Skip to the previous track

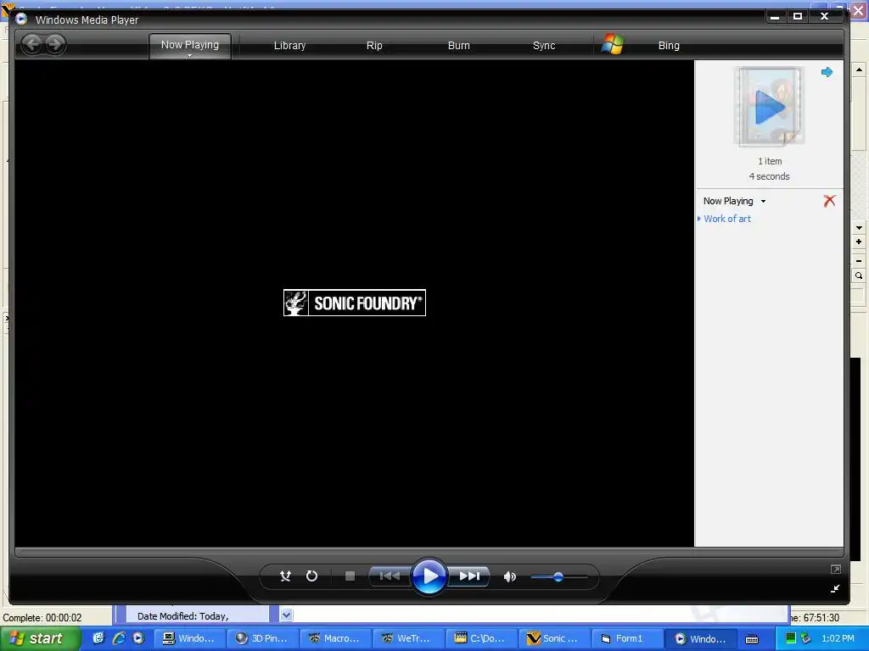pyautogui.click(x=390, y=576)
